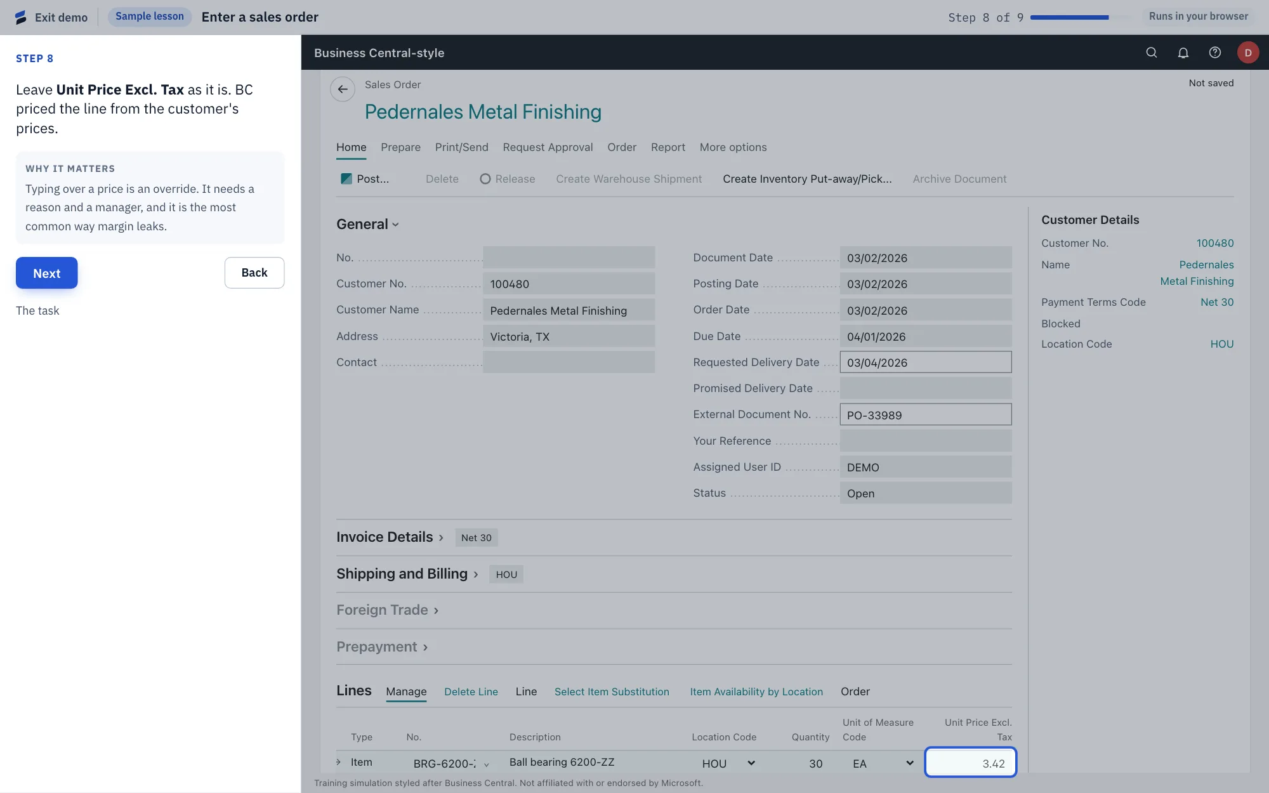
Task: Click the Sample lesson badge
Action: pos(150,16)
